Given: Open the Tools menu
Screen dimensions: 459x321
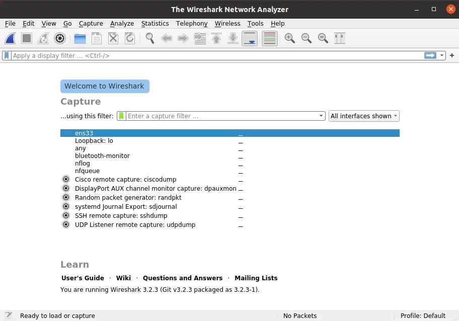Looking at the screenshot, I should (256, 24).
